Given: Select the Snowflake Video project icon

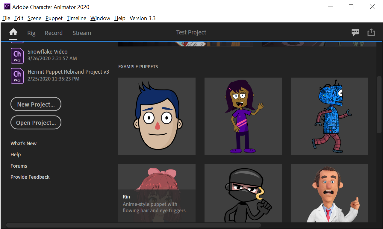Looking at the screenshot, I should pyautogui.click(x=17, y=56).
